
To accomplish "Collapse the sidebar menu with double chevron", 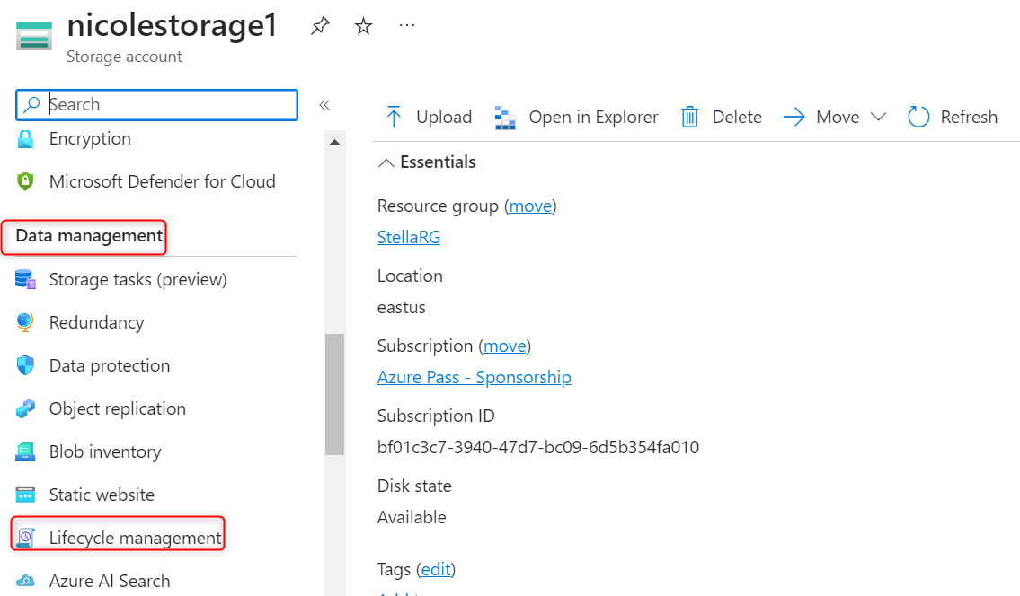I will [x=324, y=105].
